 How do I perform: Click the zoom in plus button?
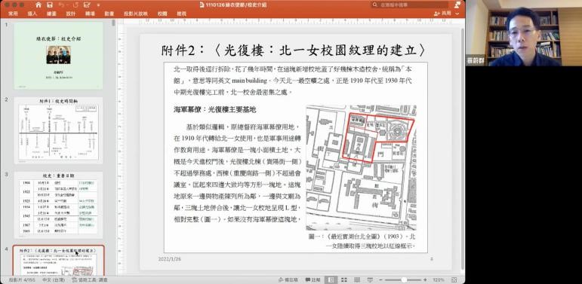pos(425,280)
